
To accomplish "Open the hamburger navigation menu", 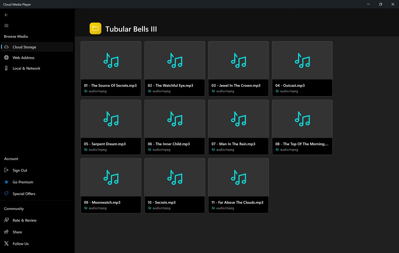I will tap(6, 25).
